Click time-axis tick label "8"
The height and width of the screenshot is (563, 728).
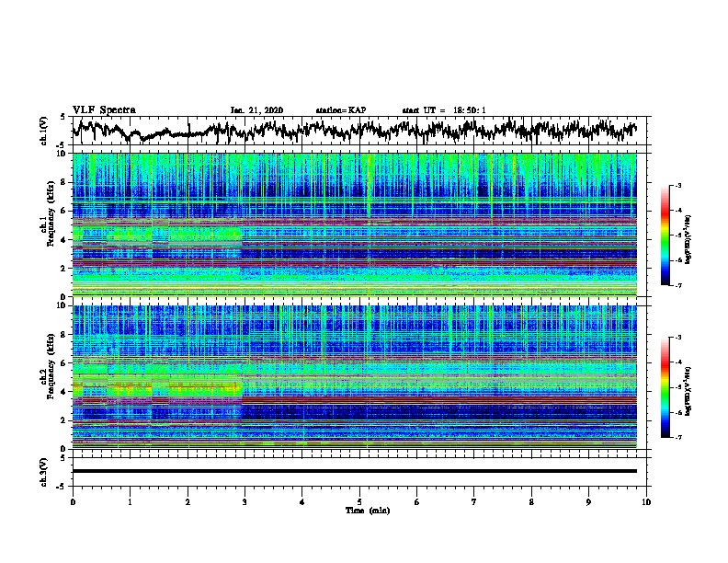(531, 502)
